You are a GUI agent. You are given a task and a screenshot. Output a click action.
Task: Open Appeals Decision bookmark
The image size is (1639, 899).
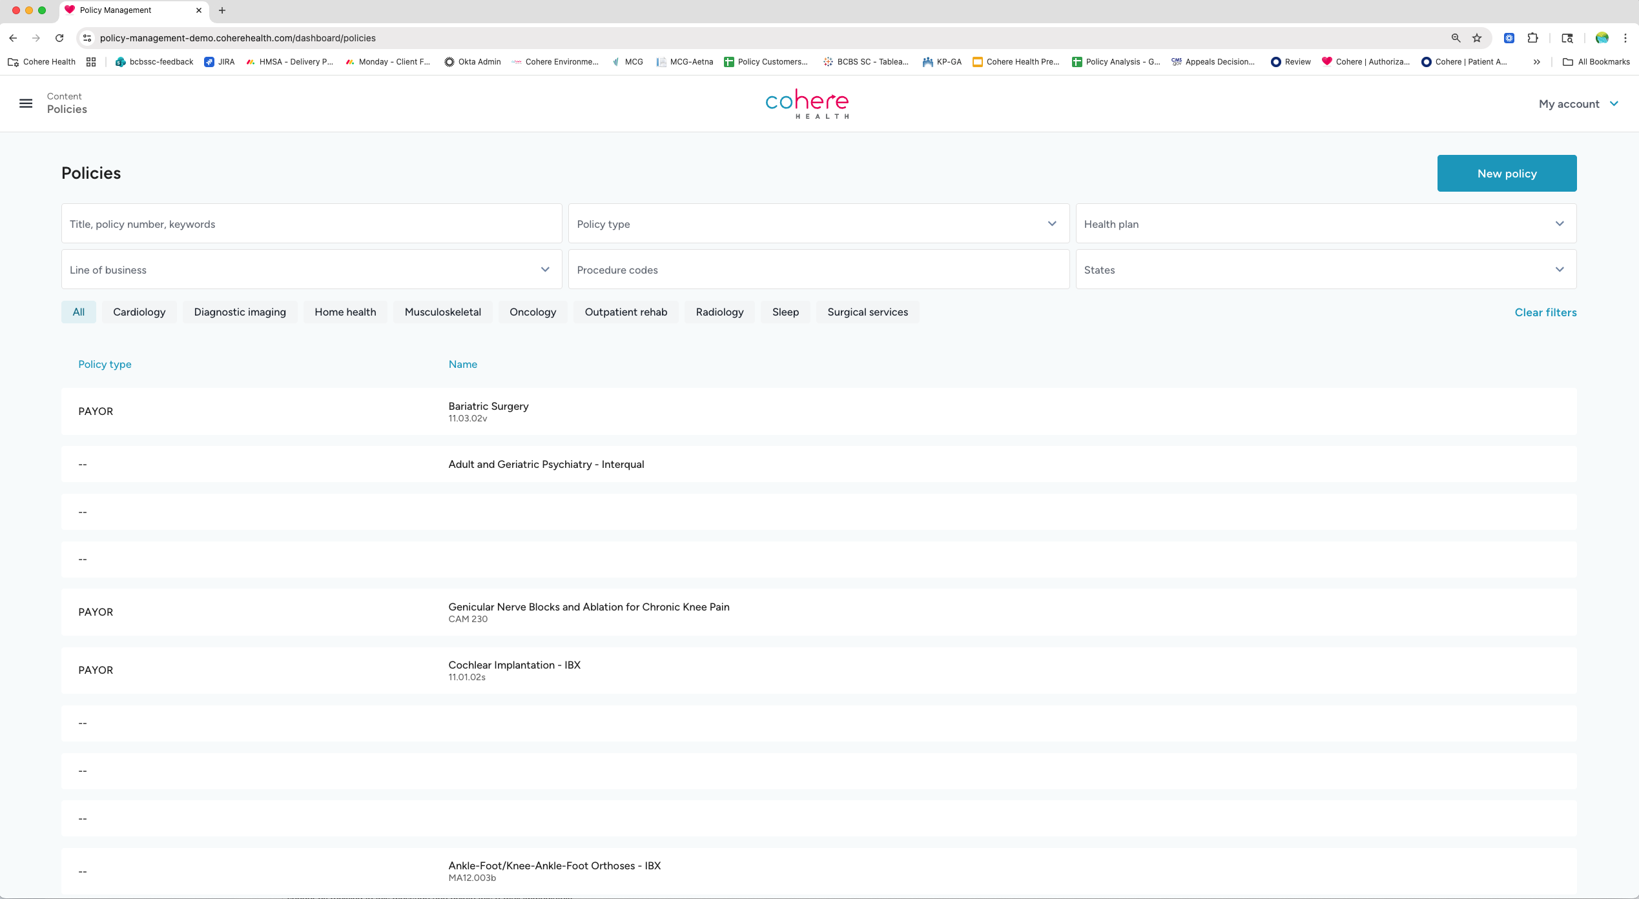pyautogui.click(x=1213, y=62)
